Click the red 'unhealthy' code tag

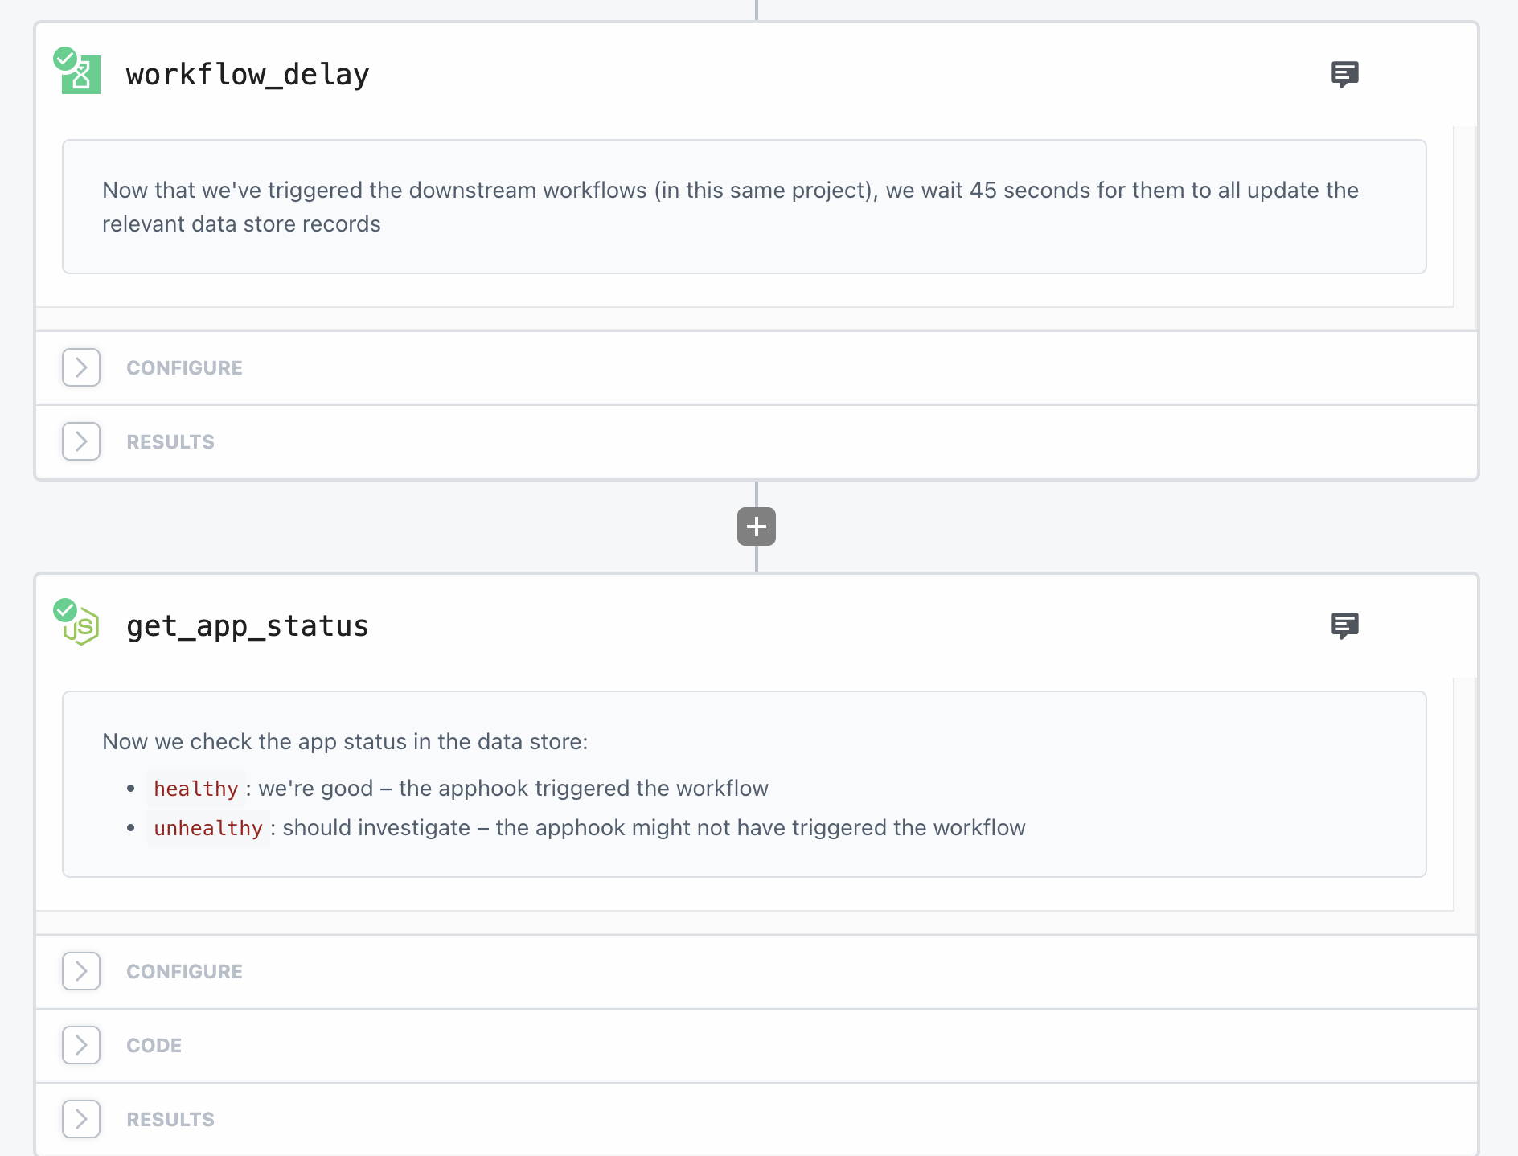(208, 828)
